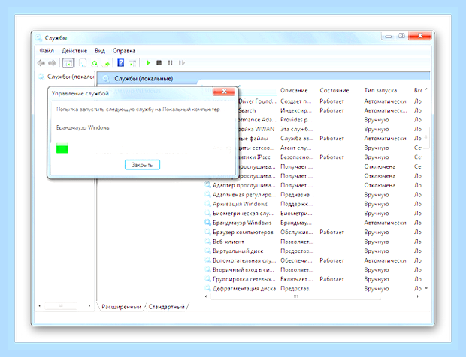Switch to the Стандартный tab
Viewport: 466px width, 357px height.
(166, 307)
